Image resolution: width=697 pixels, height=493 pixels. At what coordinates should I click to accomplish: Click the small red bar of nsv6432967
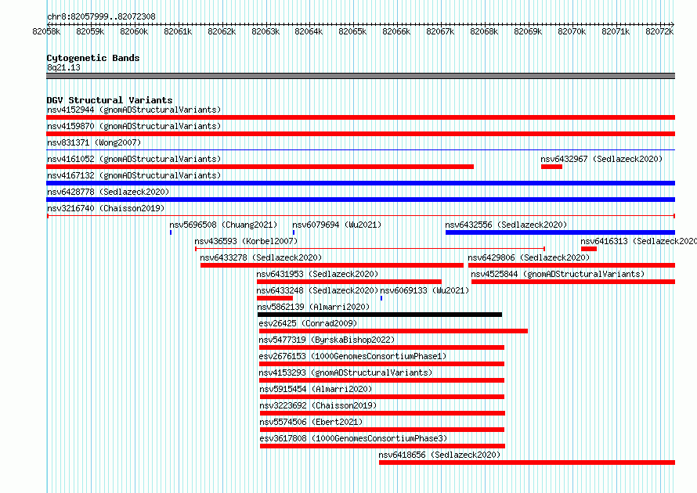[x=551, y=167]
